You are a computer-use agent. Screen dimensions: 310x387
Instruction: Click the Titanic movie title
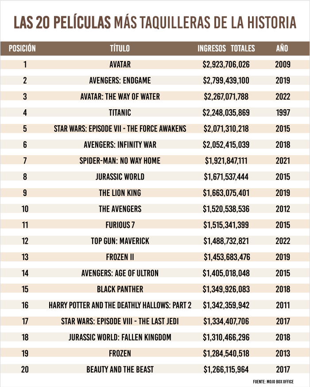pos(120,113)
